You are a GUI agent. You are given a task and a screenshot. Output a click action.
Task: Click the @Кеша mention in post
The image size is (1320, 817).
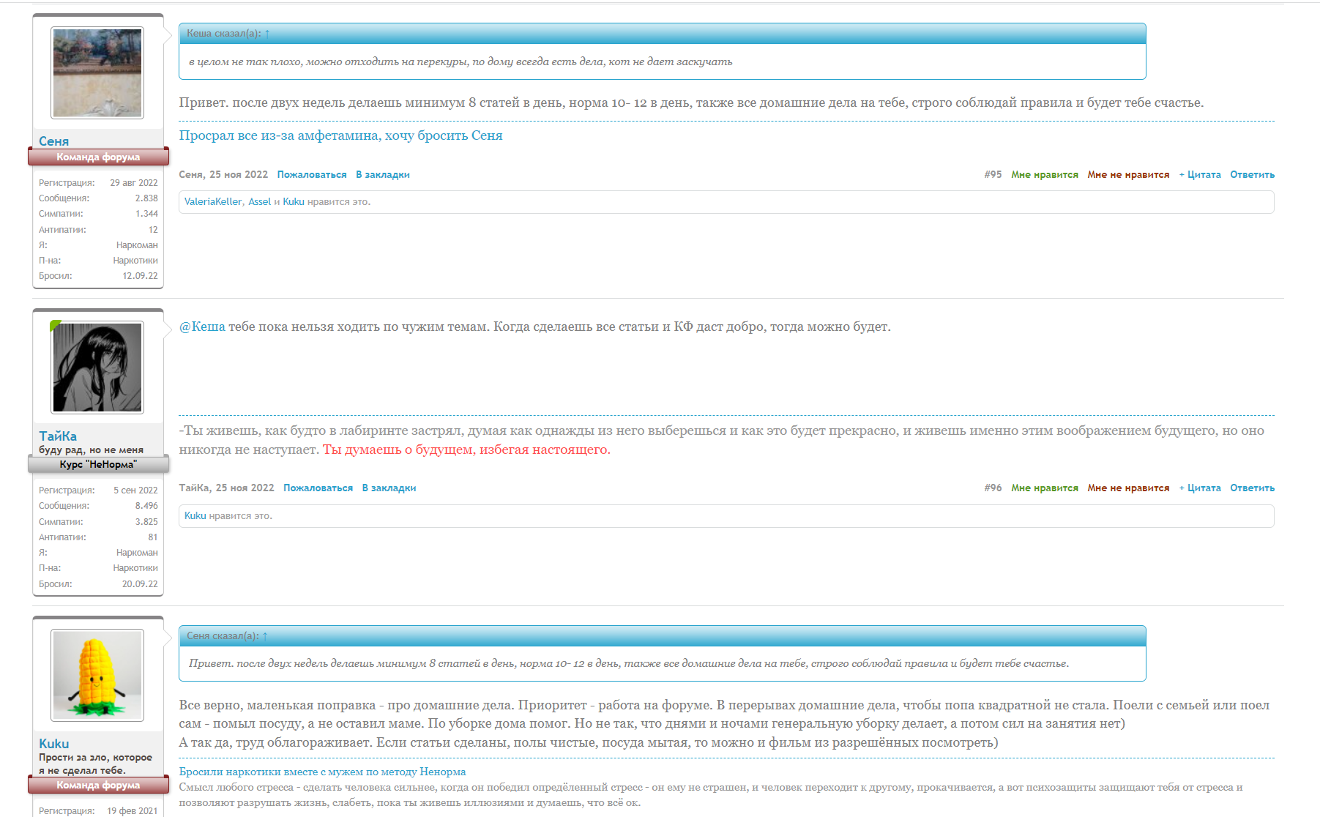pyautogui.click(x=203, y=327)
